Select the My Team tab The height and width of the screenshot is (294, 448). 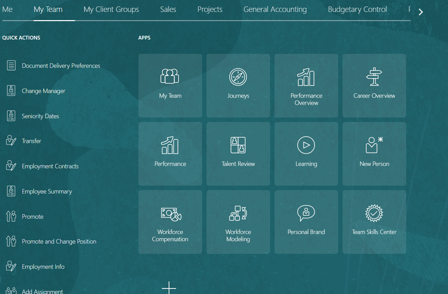click(48, 10)
